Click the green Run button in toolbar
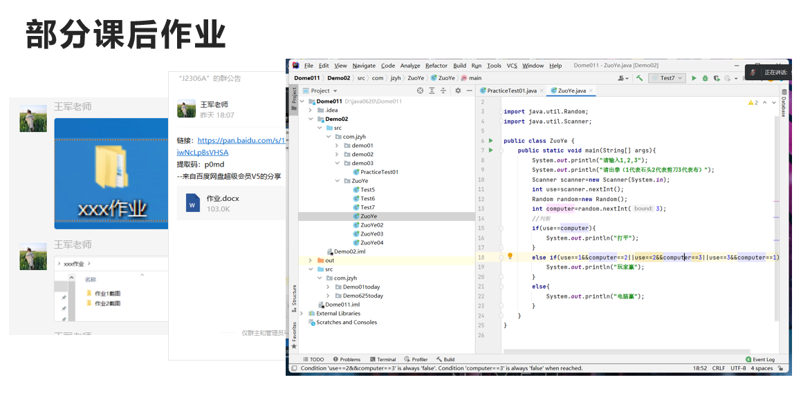Image resolution: width=801 pixels, height=402 pixels. pos(694,78)
